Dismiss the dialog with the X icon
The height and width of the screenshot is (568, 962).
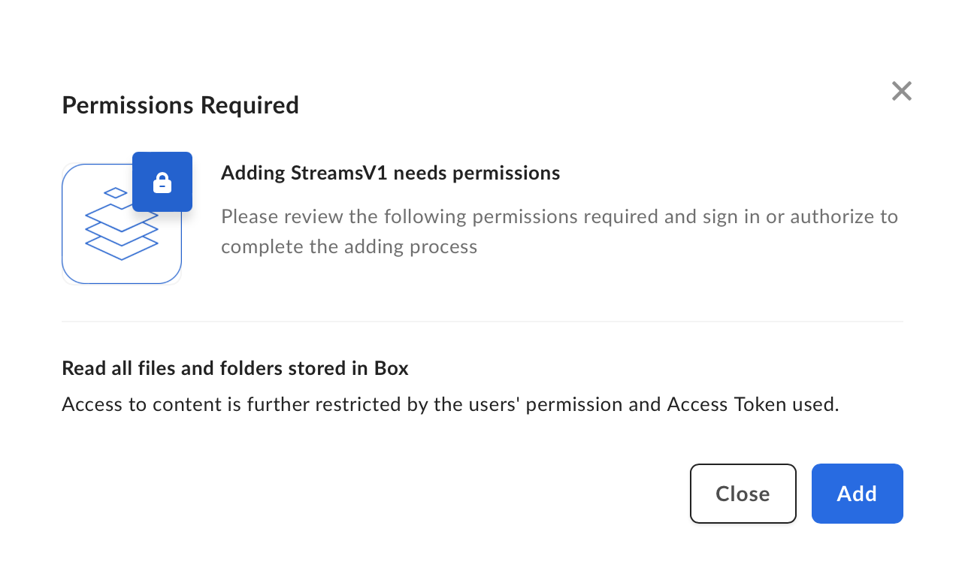901,91
